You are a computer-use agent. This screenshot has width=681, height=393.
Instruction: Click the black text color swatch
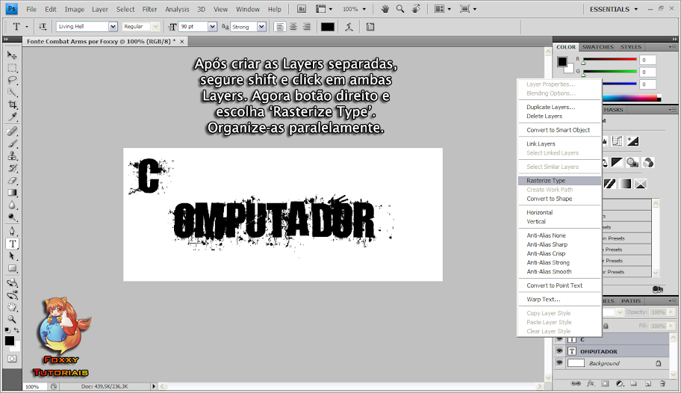pyautogui.click(x=327, y=26)
